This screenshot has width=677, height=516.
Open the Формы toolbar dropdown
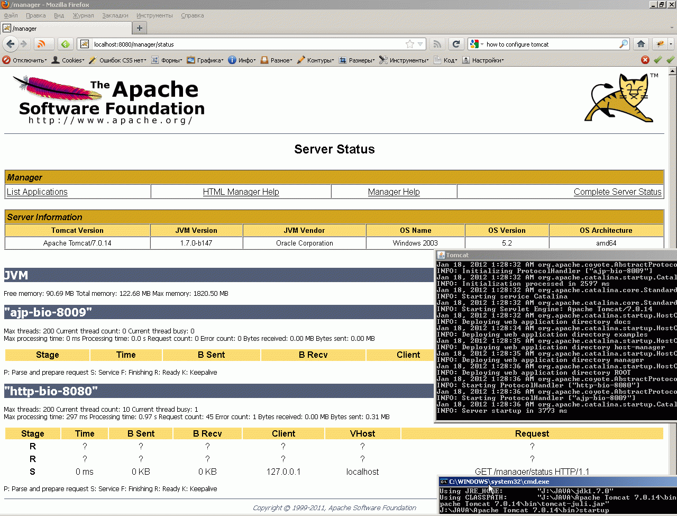tap(167, 60)
